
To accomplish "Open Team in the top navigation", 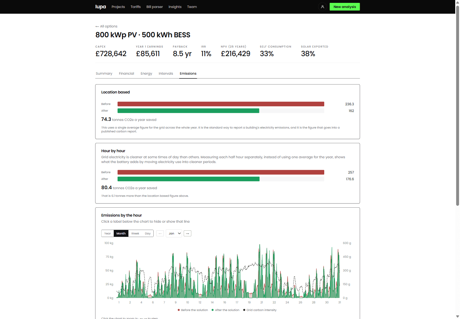I will point(192,7).
